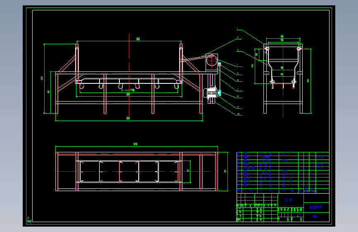Pick the cyan drive belt line
This screenshot has width=358, height=232.
[219, 79]
